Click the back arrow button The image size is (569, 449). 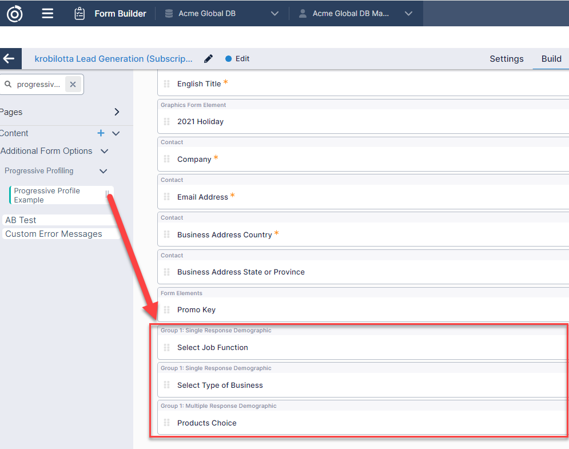pyautogui.click(x=9, y=59)
